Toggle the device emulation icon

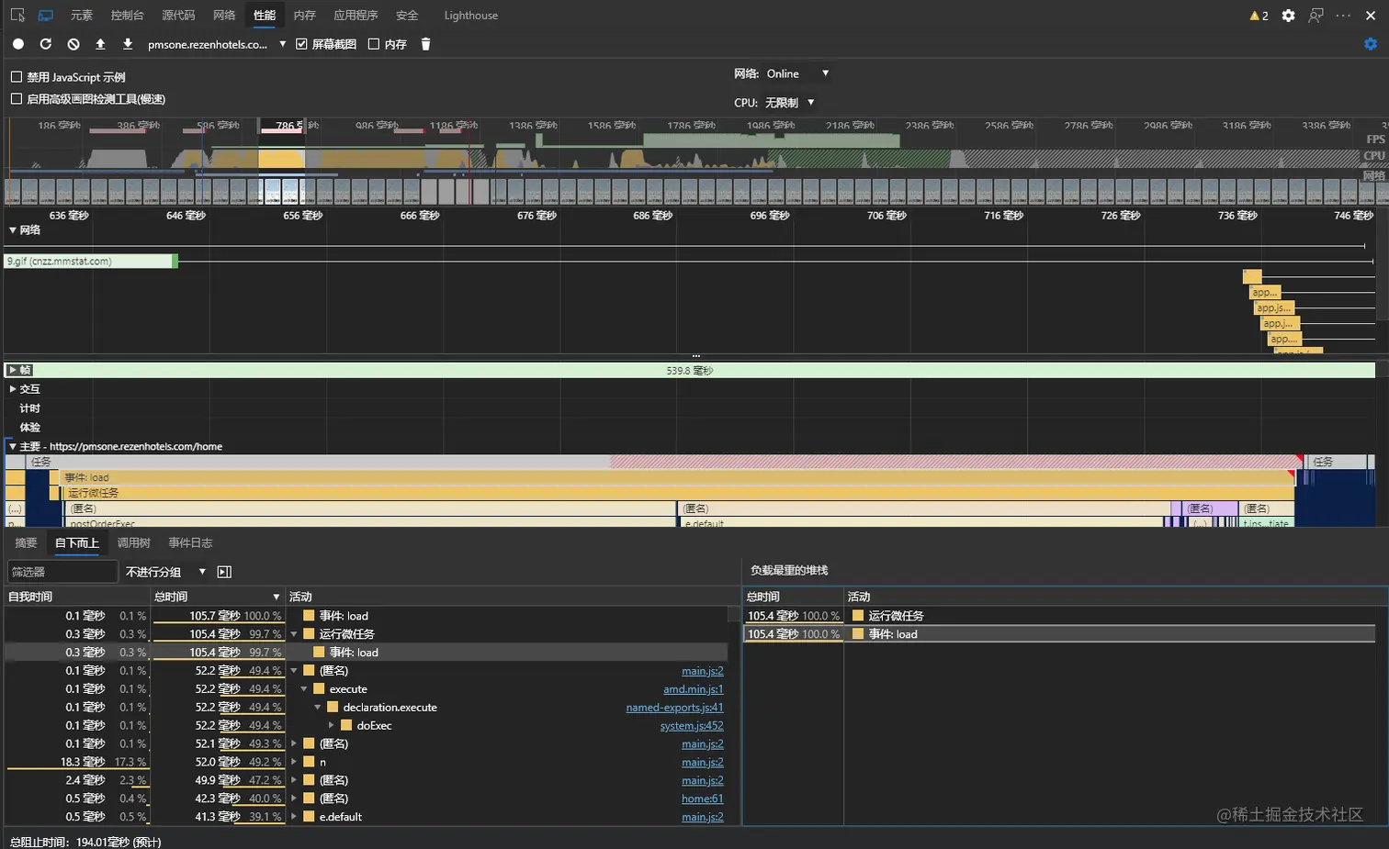click(45, 16)
